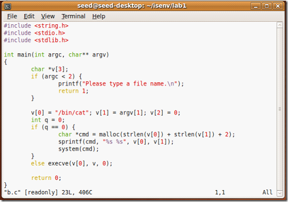Image resolution: width=288 pixels, height=202 pixels.
Task: Close the terminal window
Action: click(x=278, y=6)
